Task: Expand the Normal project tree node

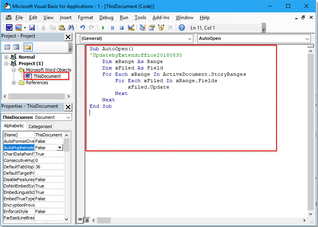Action: tap(6, 57)
